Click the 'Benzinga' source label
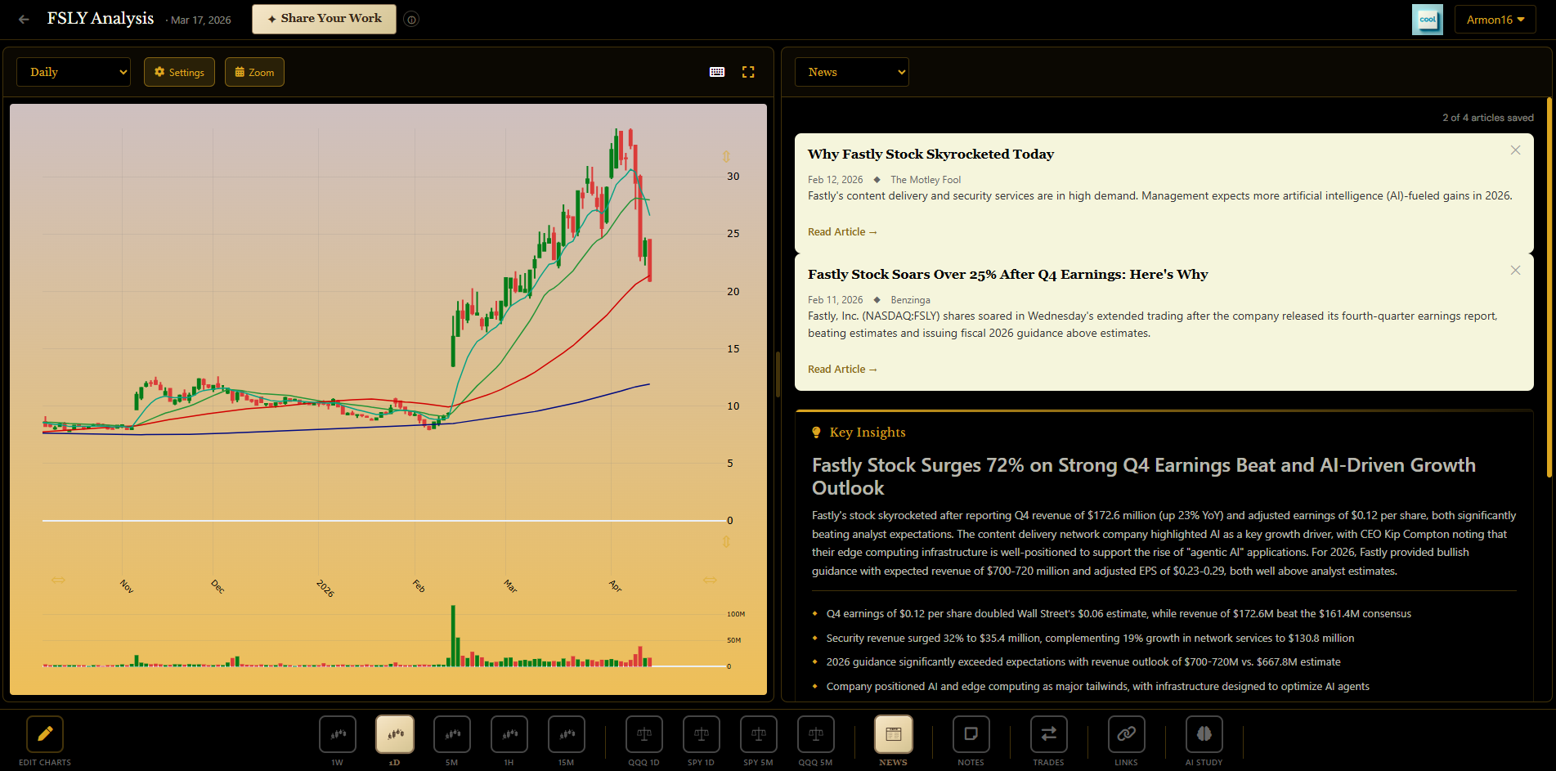 point(910,300)
